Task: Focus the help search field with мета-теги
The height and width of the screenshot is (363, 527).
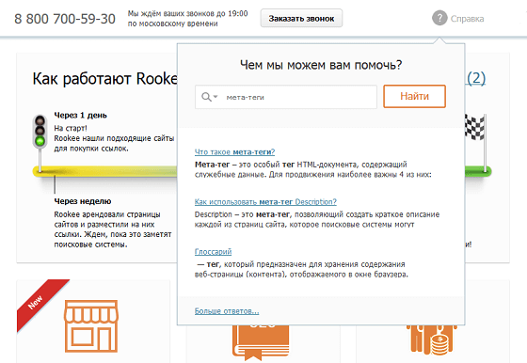Action: tap(286, 97)
